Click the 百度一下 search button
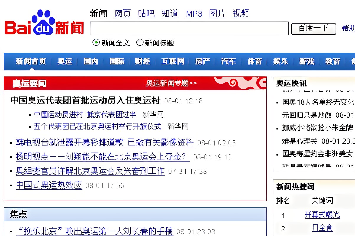The image size is (355, 236). [313, 29]
